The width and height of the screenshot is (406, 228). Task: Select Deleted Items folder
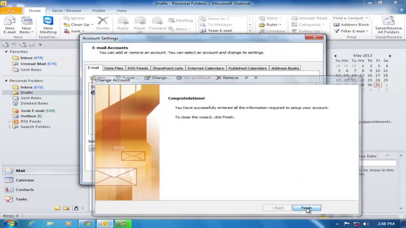[34, 103]
